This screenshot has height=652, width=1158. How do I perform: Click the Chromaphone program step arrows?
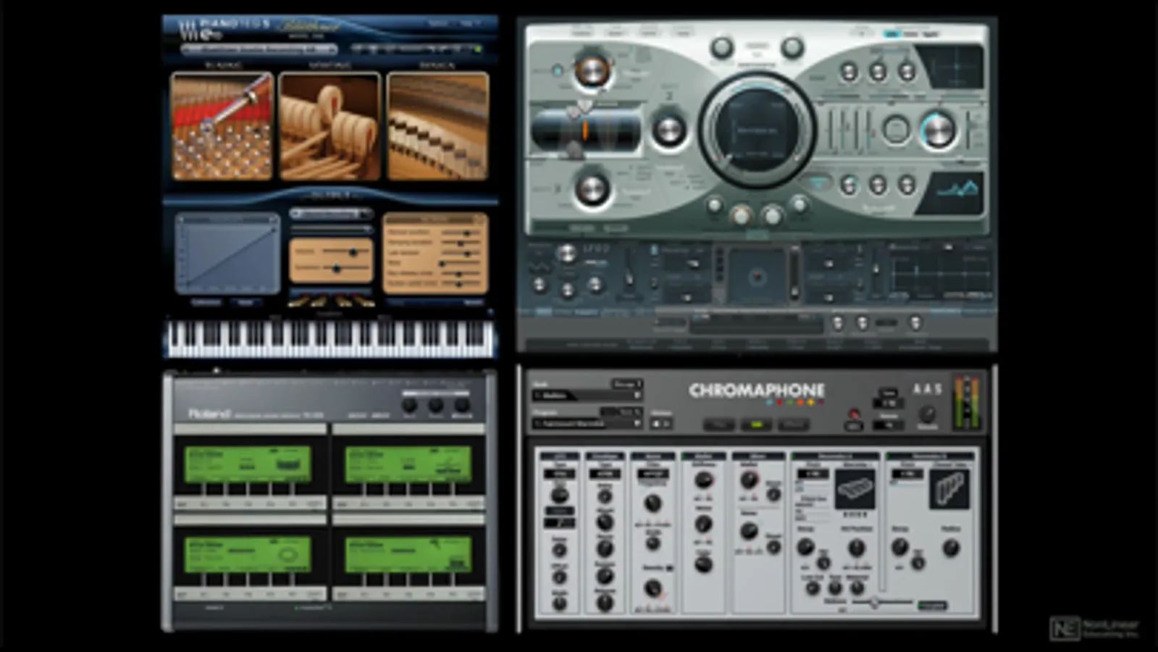point(661,425)
